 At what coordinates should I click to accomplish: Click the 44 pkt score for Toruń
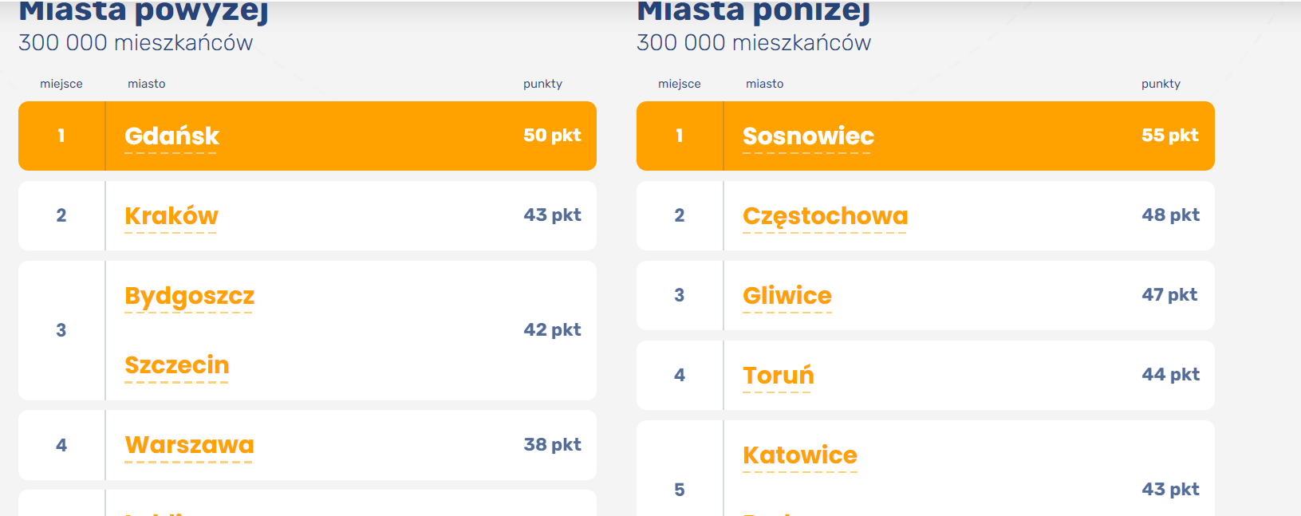(1170, 375)
